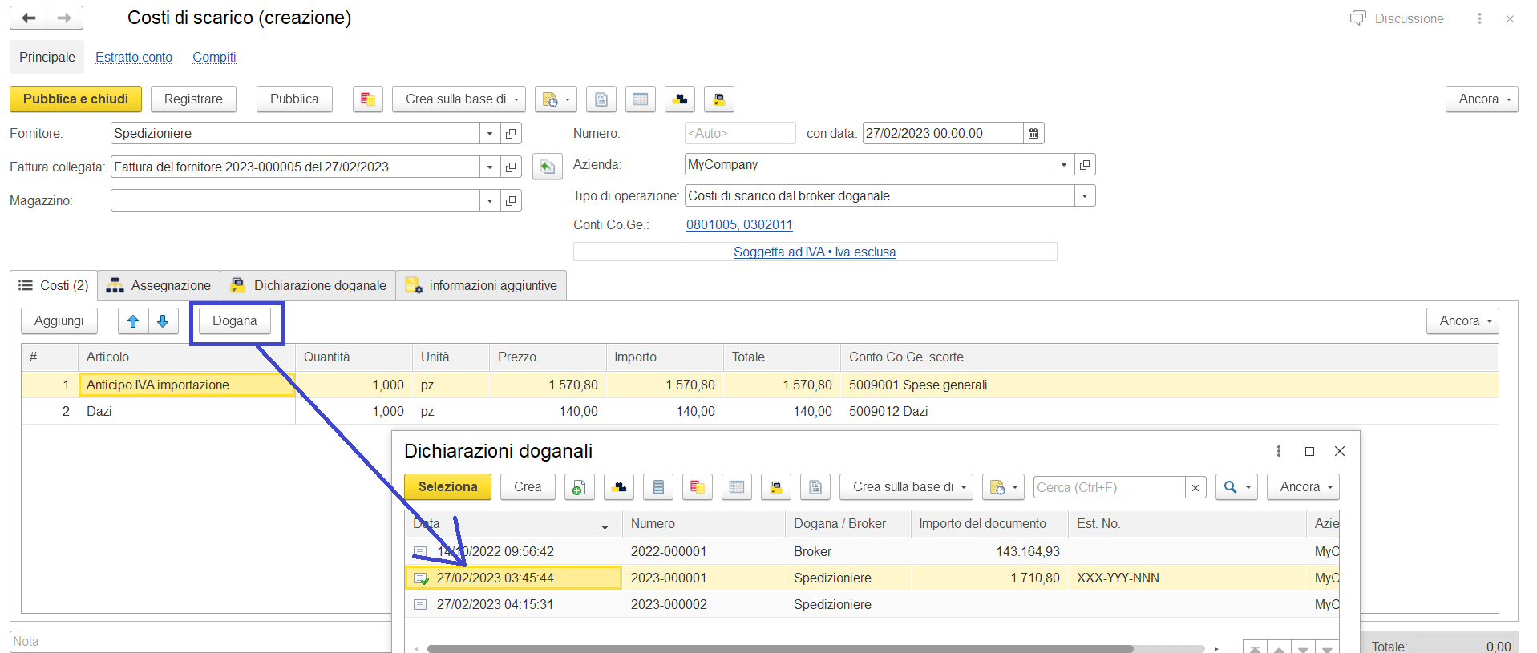The height and width of the screenshot is (653, 1537).
Task: Switch to the Principale tab
Action: coord(47,58)
